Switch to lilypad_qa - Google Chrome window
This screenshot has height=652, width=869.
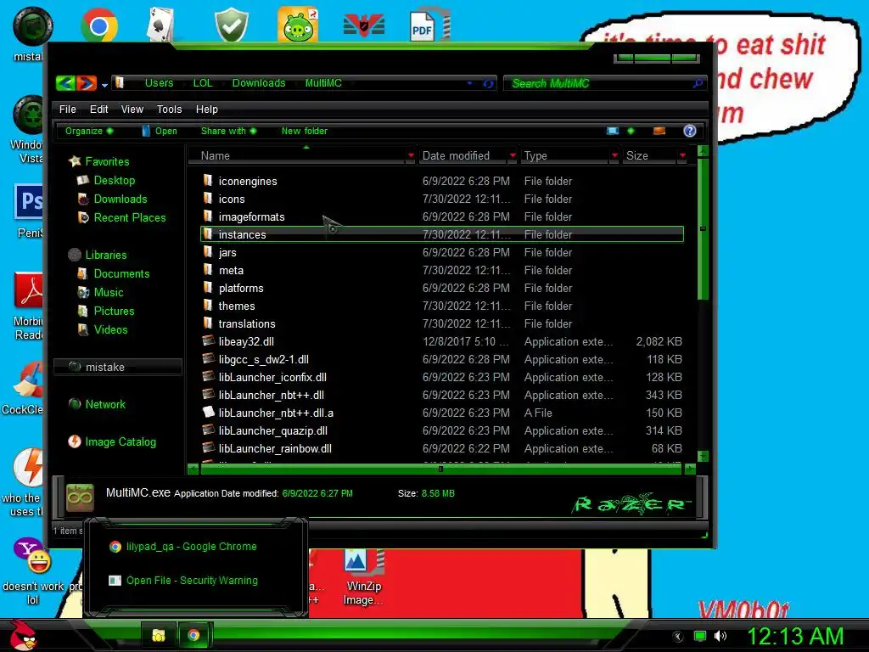[191, 547]
